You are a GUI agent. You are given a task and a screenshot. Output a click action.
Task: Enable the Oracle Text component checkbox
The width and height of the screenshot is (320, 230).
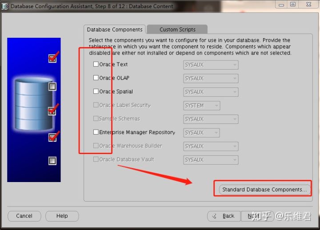(96, 64)
